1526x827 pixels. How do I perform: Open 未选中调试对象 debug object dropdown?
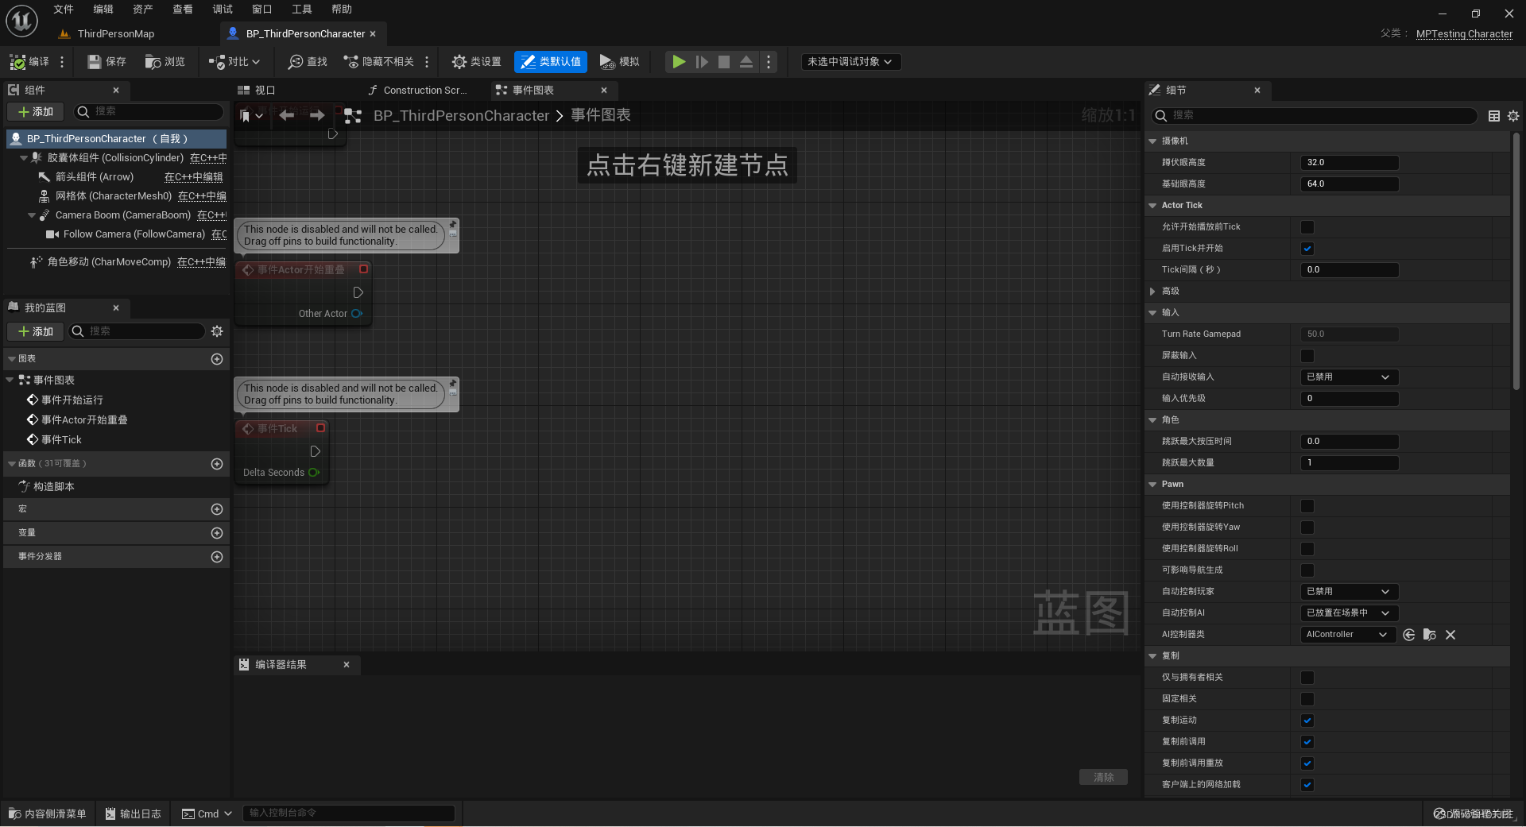pos(850,62)
